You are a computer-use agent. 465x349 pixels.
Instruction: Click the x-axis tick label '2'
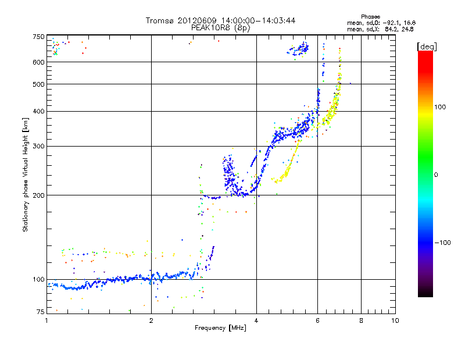click(151, 320)
